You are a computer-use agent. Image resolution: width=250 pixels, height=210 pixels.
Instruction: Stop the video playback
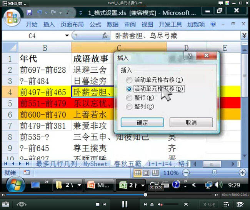(x=98, y=204)
